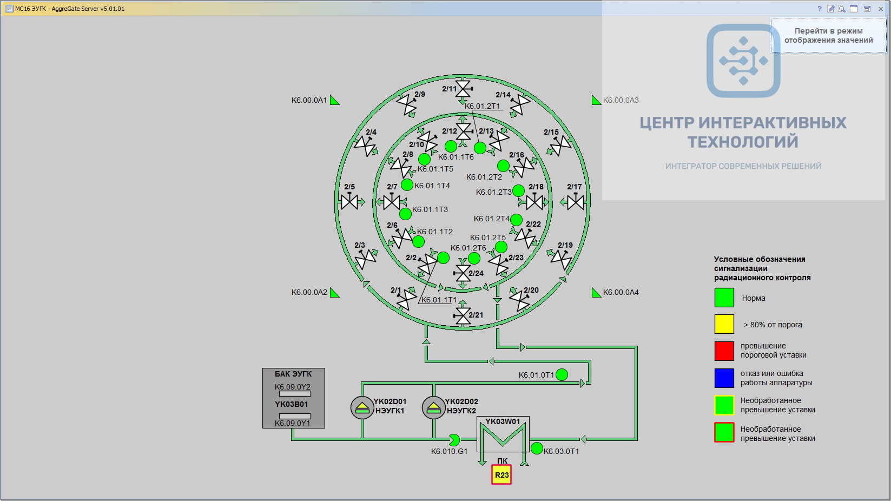Click the K6.01.2T4 green sensor circle
Image resolution: width=891 pixels, height=501 pixels.
tap(516, 220)
